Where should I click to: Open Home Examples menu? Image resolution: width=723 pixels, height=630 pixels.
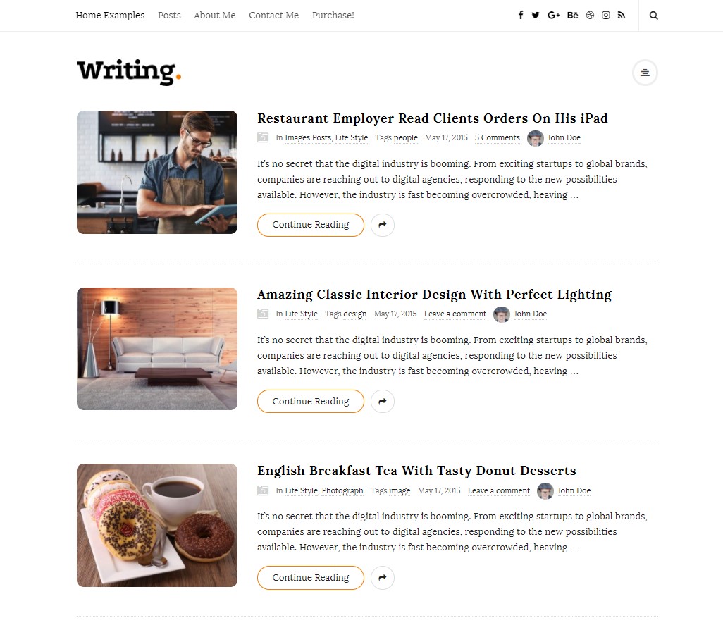click(x=110, y=16)
